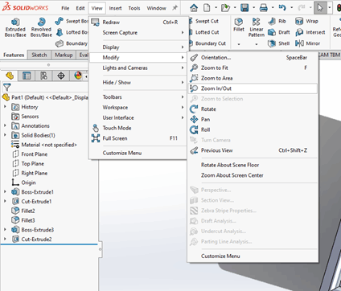Open the DisplayManager tab icon
The width and height of the screenshot is (341, 291).
[78, 76]
